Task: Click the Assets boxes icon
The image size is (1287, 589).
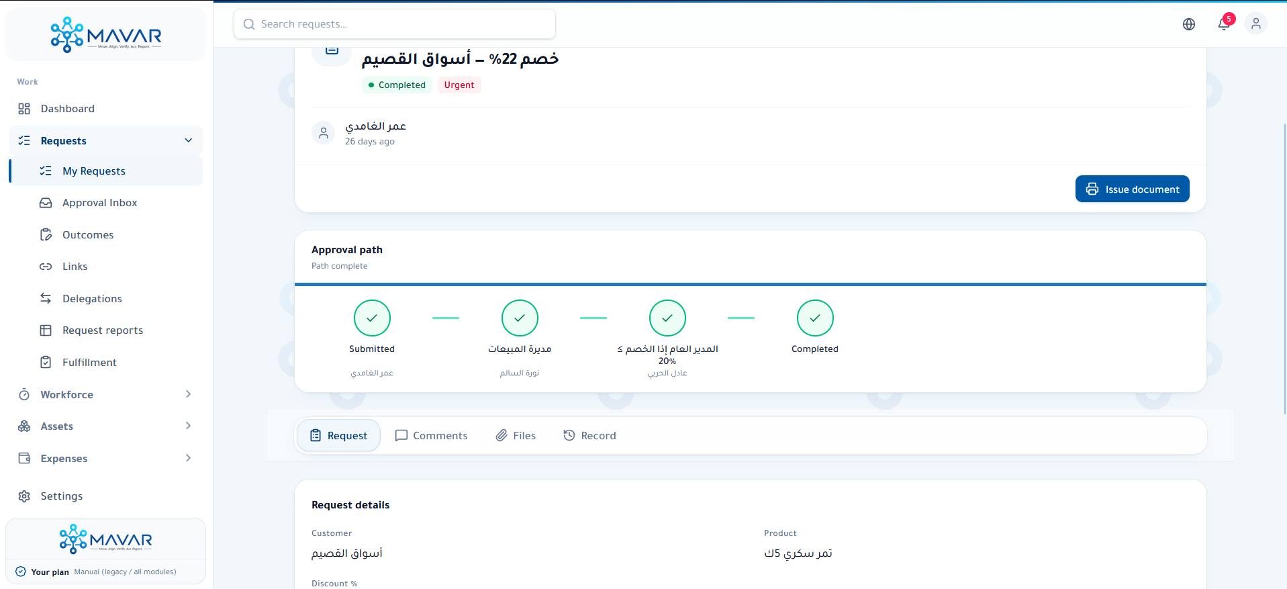Action: pos(24,426)
